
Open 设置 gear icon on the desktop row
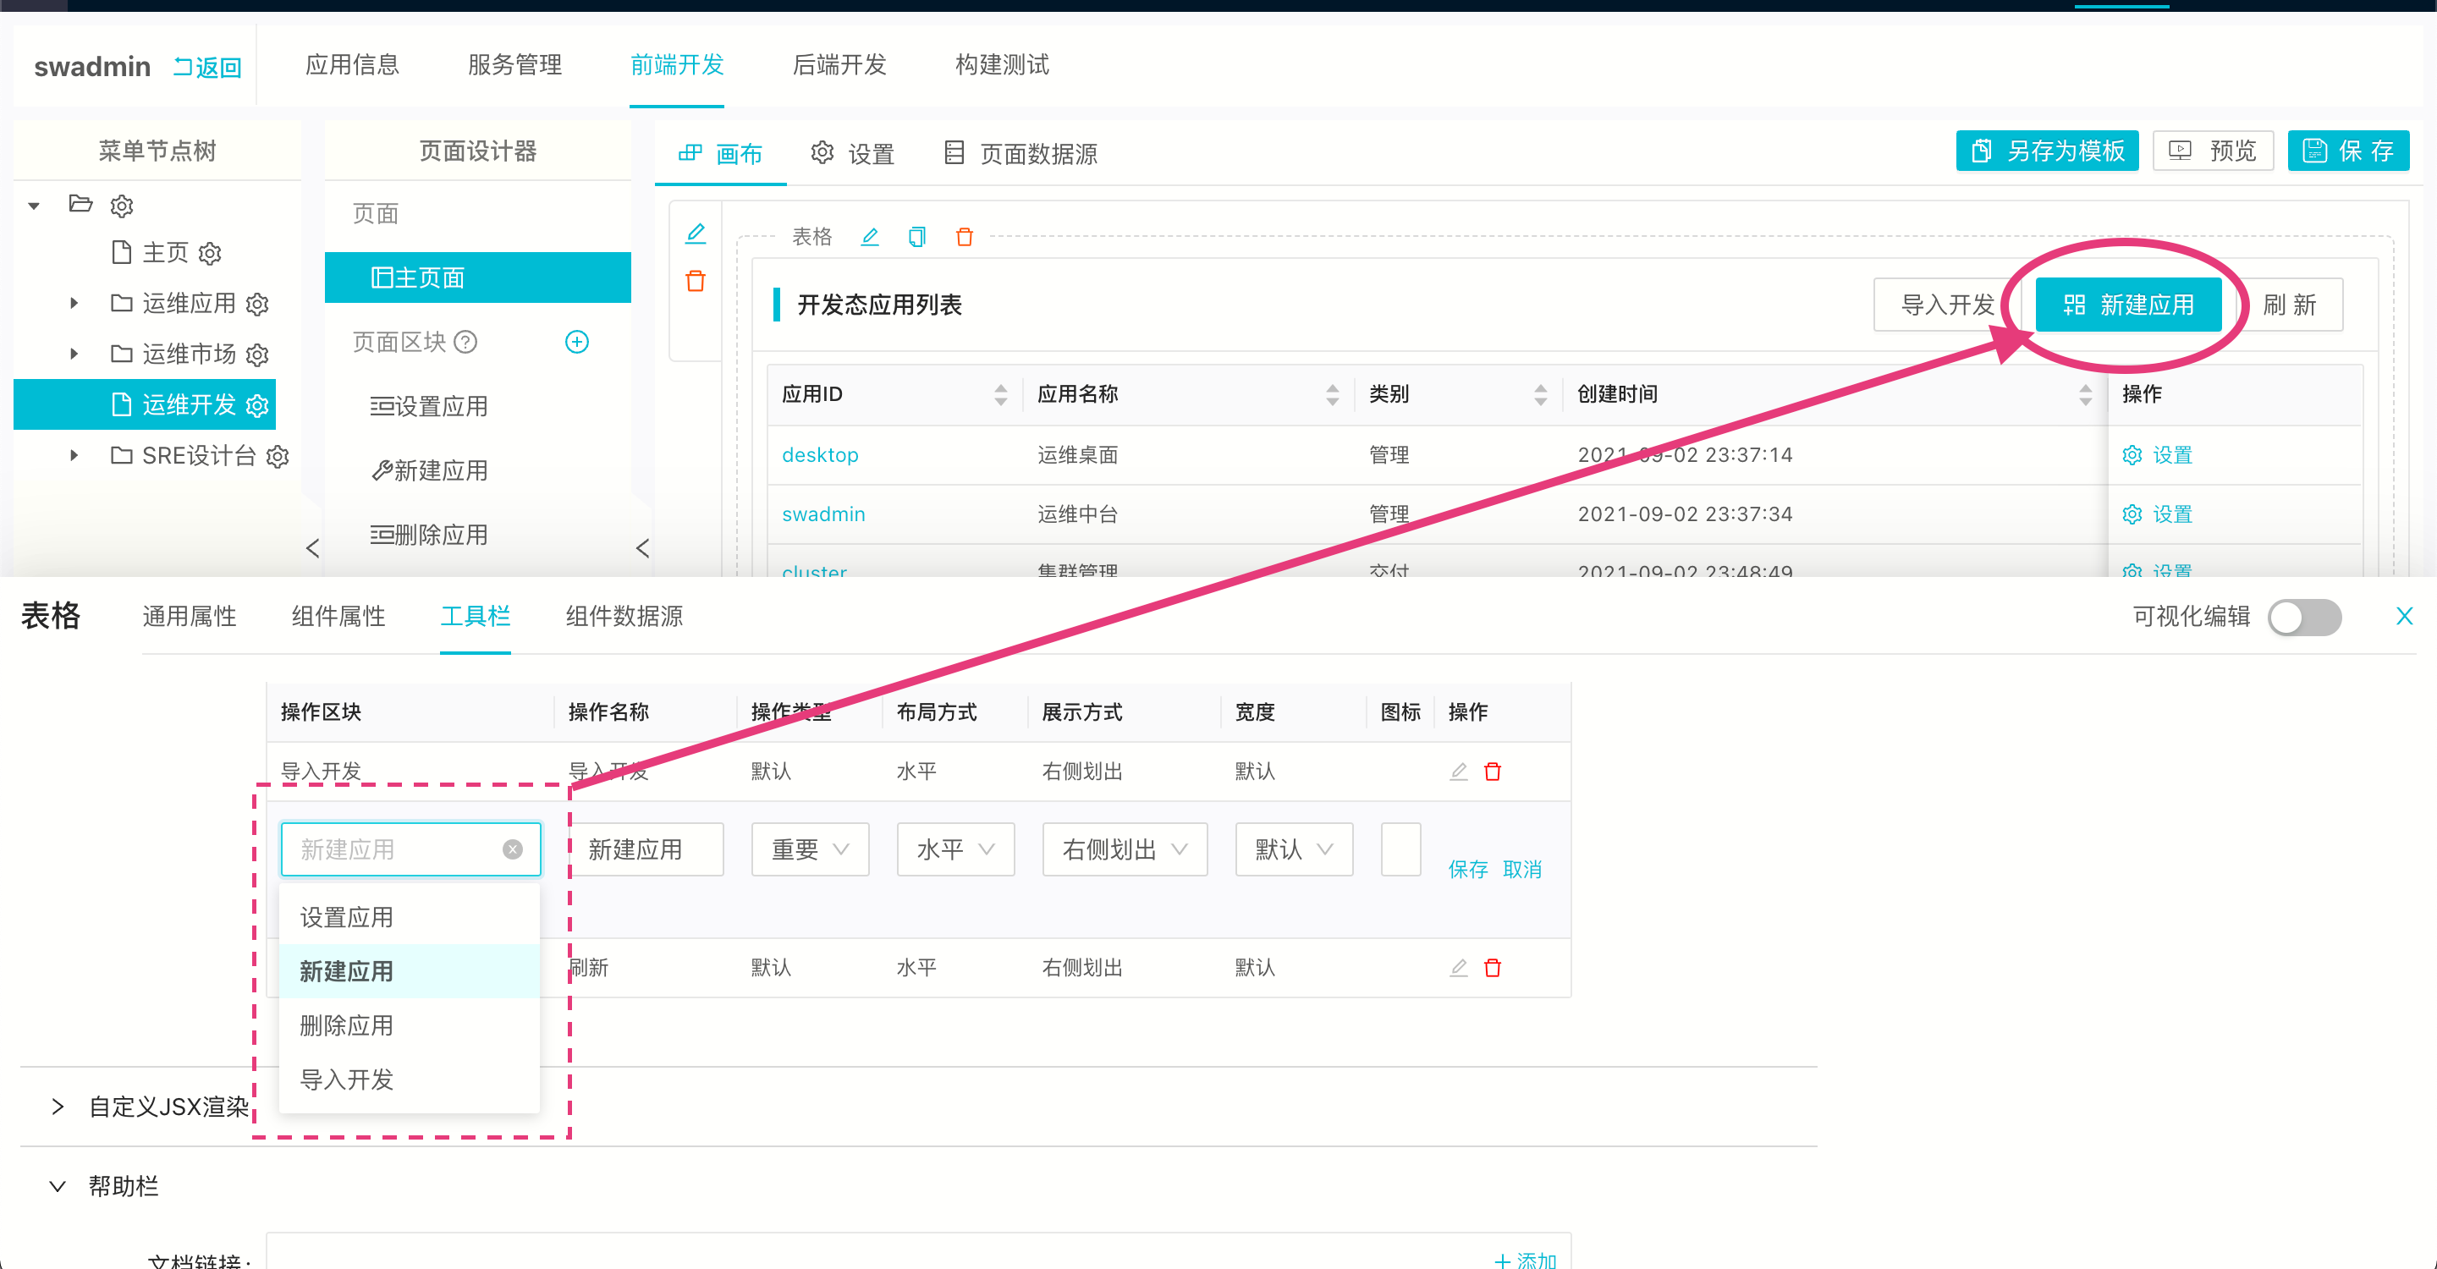point(2132,454)
